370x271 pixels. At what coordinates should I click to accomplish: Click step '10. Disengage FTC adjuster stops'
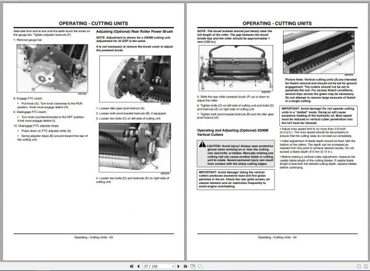36,126
